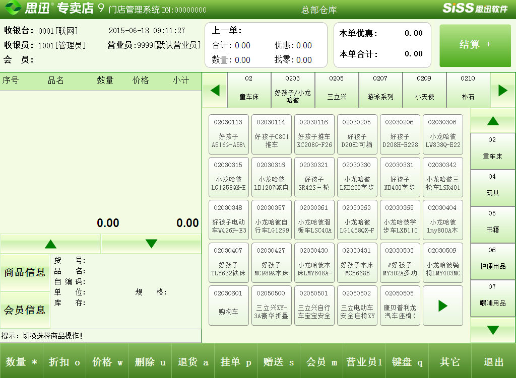Add product 02050500 三立兴ZY-3A
This screenshot has height=378, width=516.
tap(271, 306)
